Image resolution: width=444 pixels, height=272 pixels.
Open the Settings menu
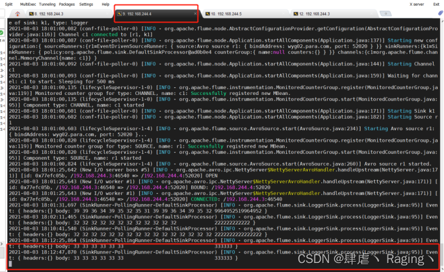tap(86, 4)
